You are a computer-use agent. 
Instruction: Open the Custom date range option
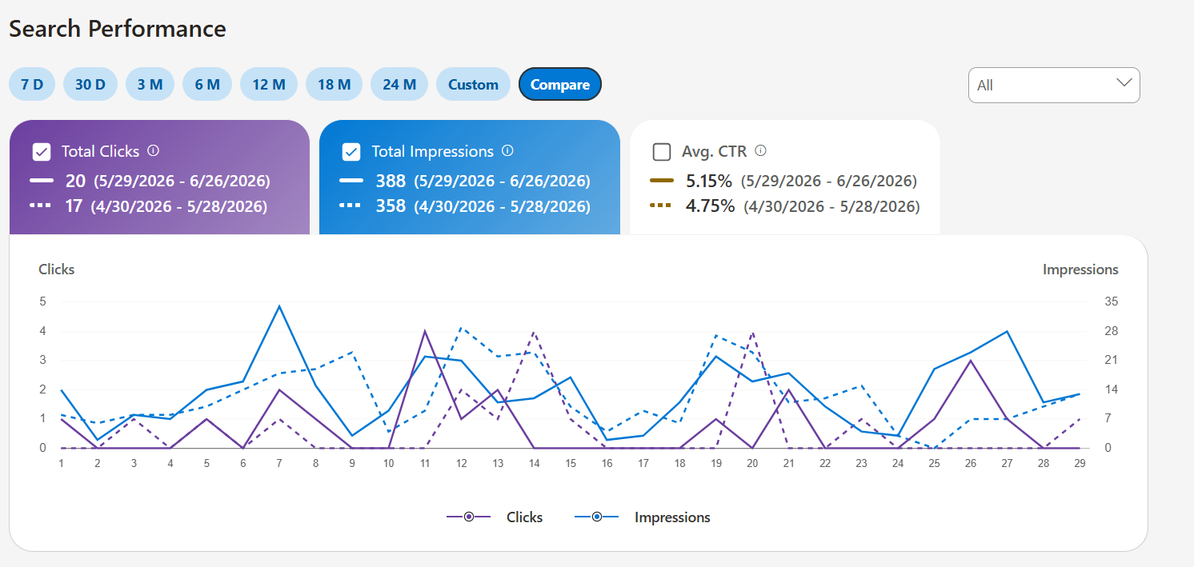(473, 84)
